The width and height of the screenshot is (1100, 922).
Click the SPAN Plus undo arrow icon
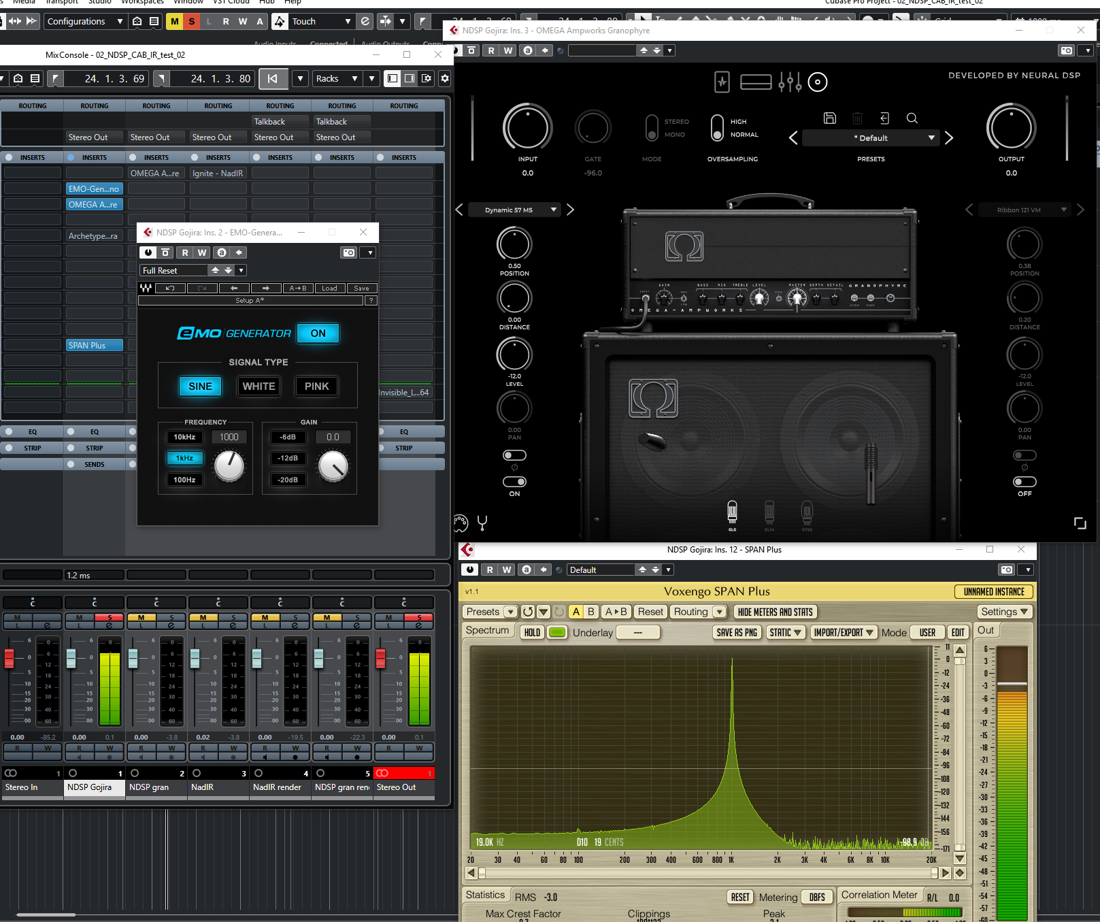pyautogui.click(x=527, y=612)
